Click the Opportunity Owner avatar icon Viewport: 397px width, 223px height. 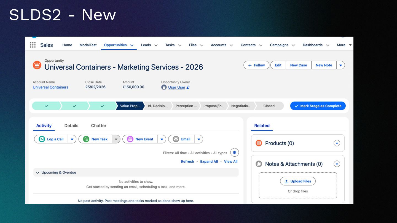pyautogui.click(x=164, y=87)
